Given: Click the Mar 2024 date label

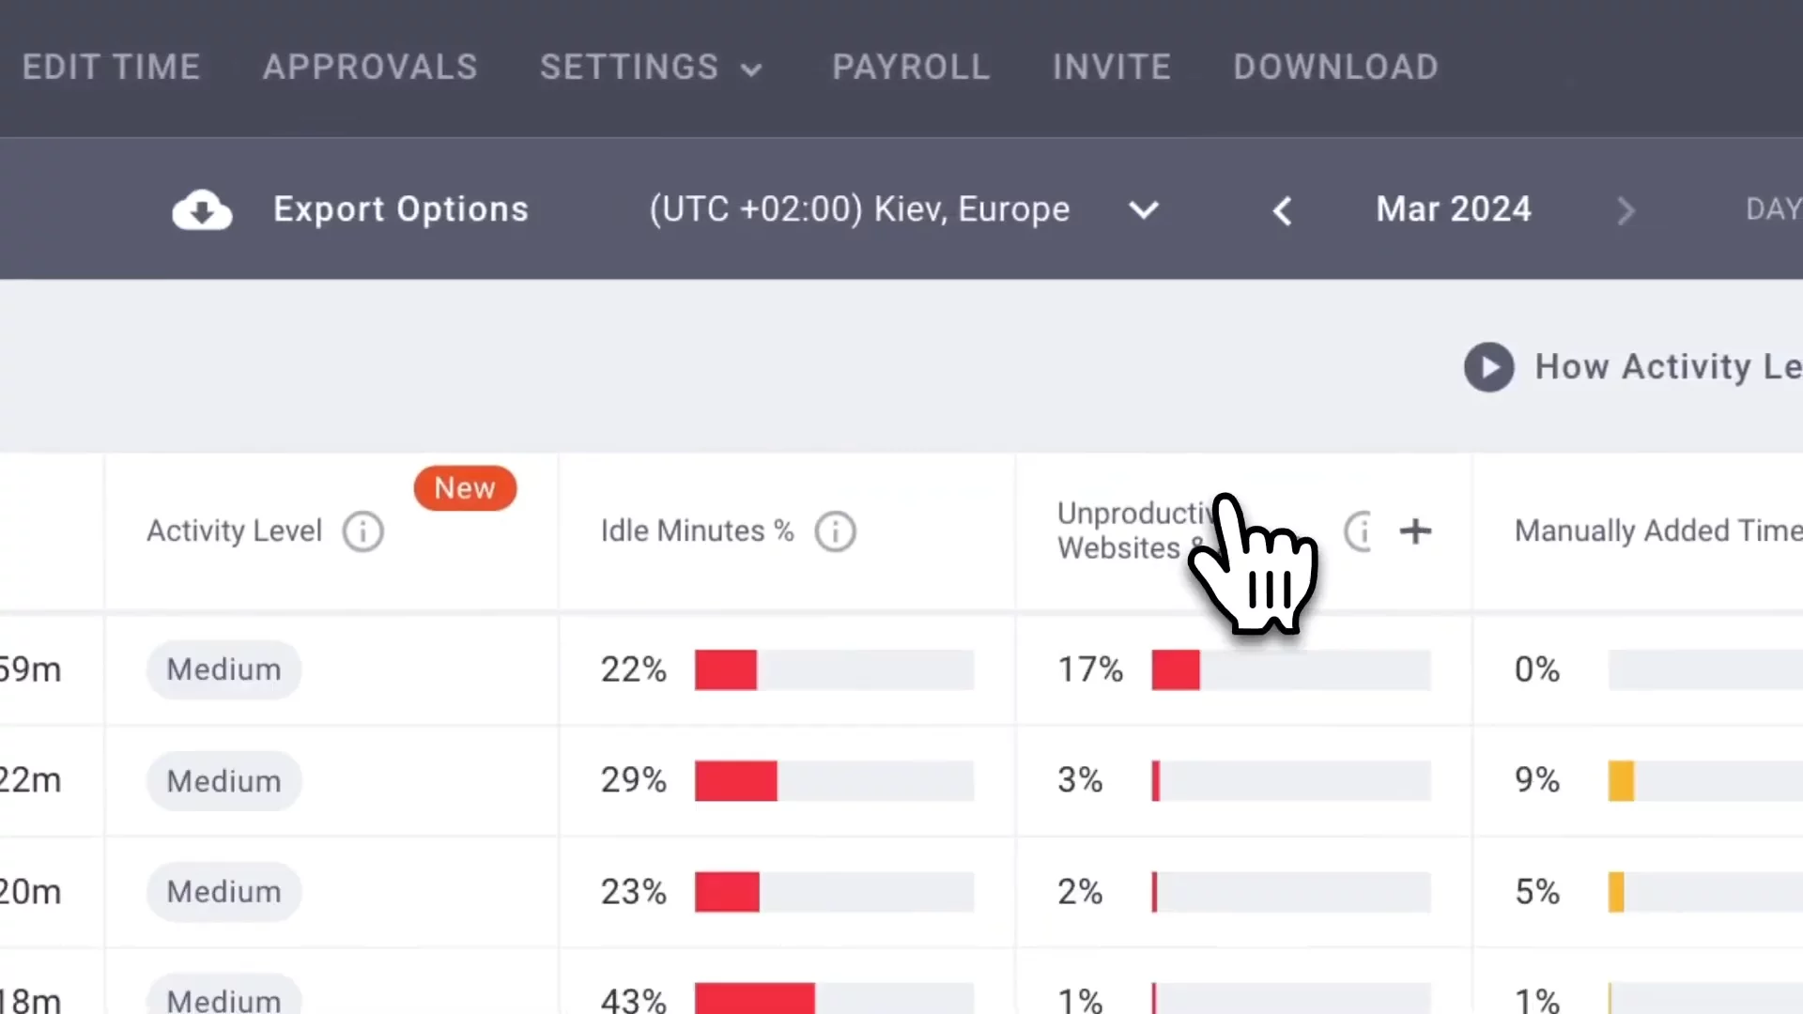Looking at the screenshot, I should pos(1453,209).
